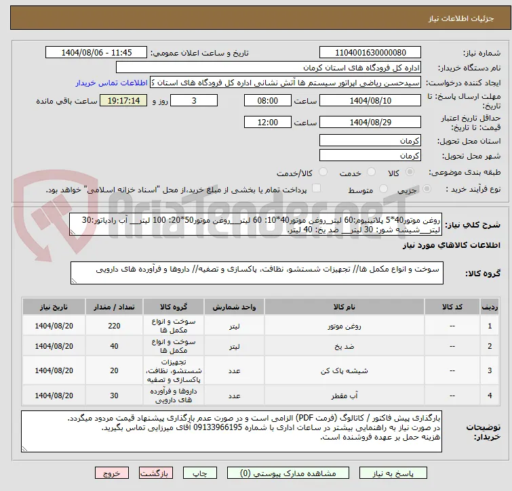This screenshot has height=491, width=512.
Task: Click the نام دستگاه خریدار field
Action: coord(269,68)
